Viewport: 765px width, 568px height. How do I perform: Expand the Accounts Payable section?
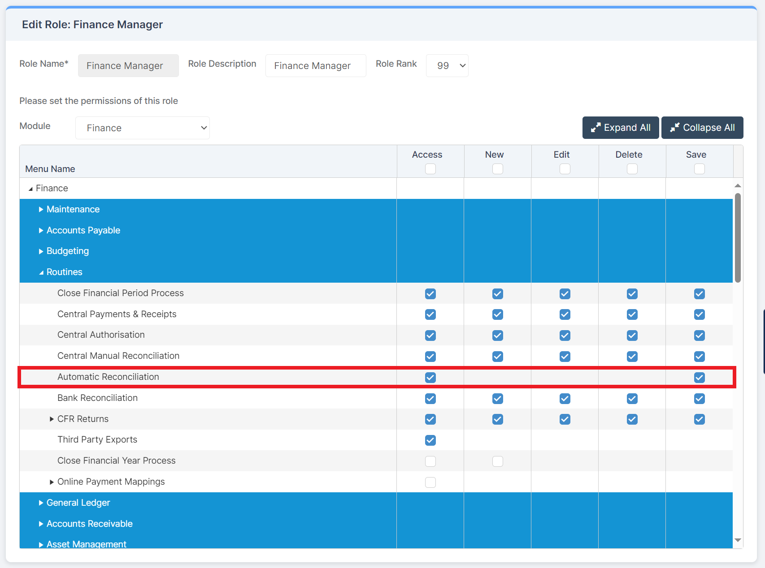(x=41, y=230)
